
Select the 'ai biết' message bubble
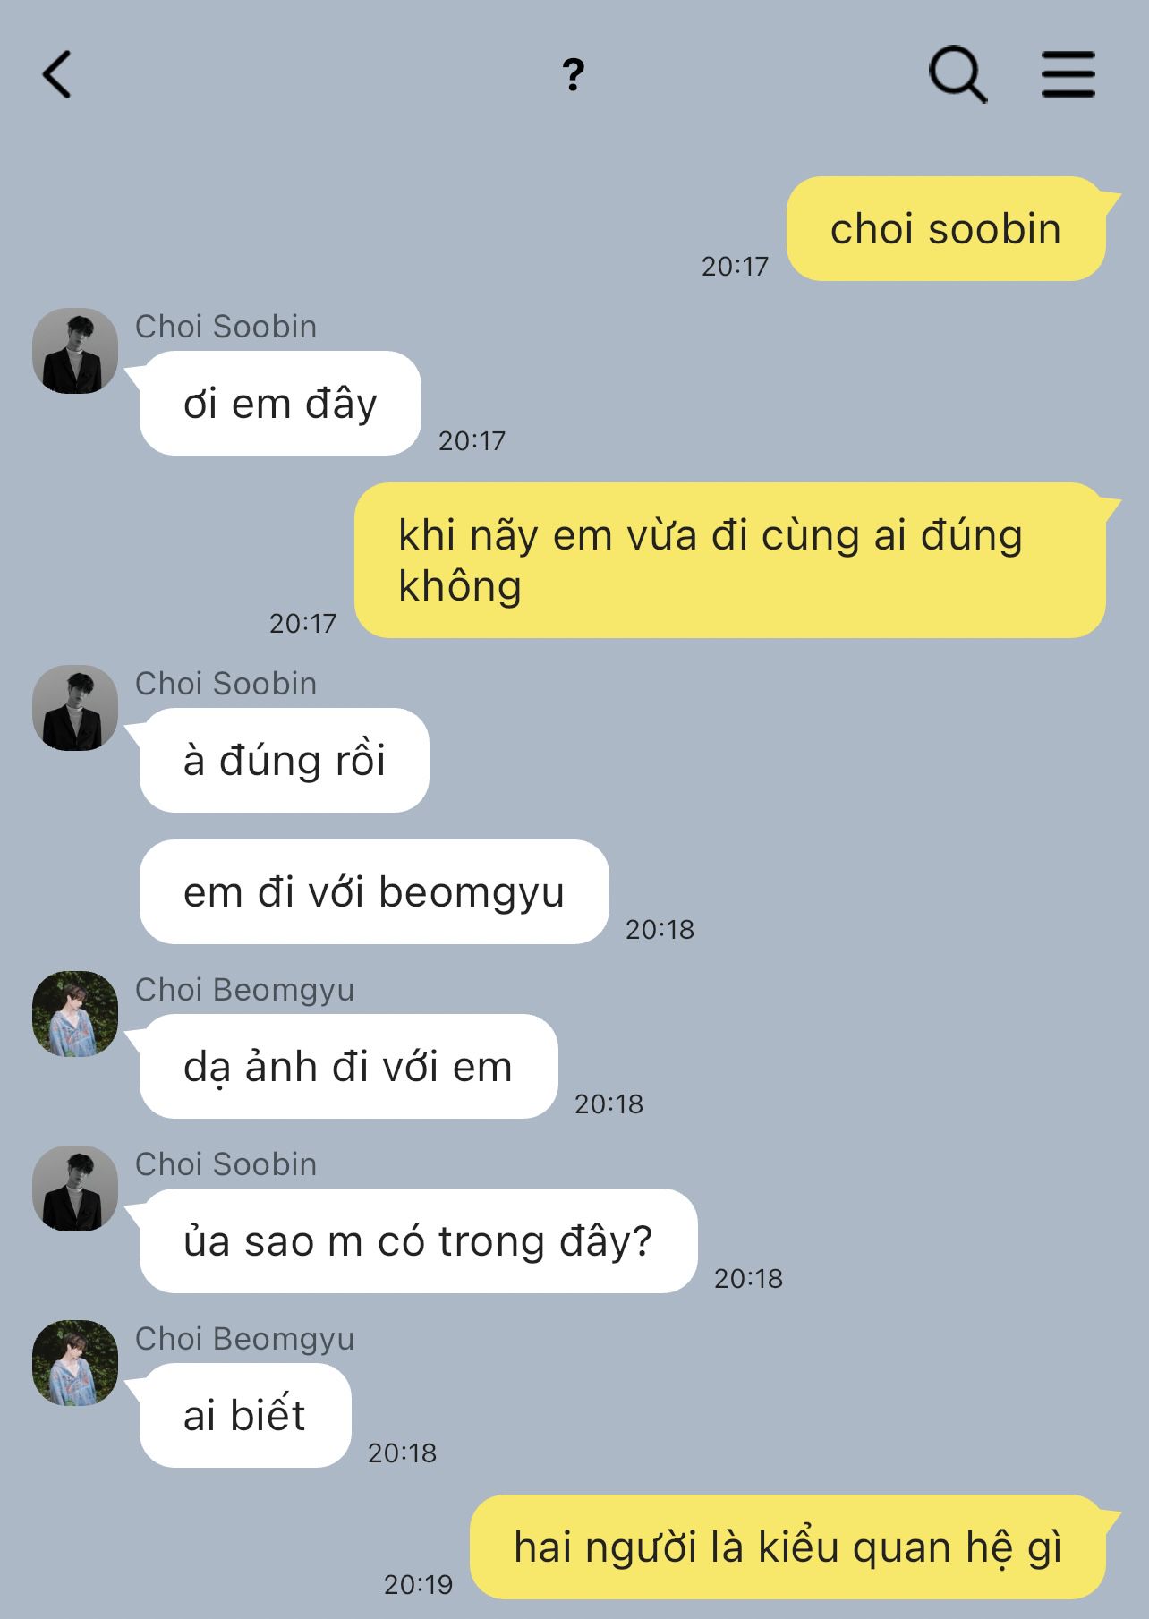245,1416
